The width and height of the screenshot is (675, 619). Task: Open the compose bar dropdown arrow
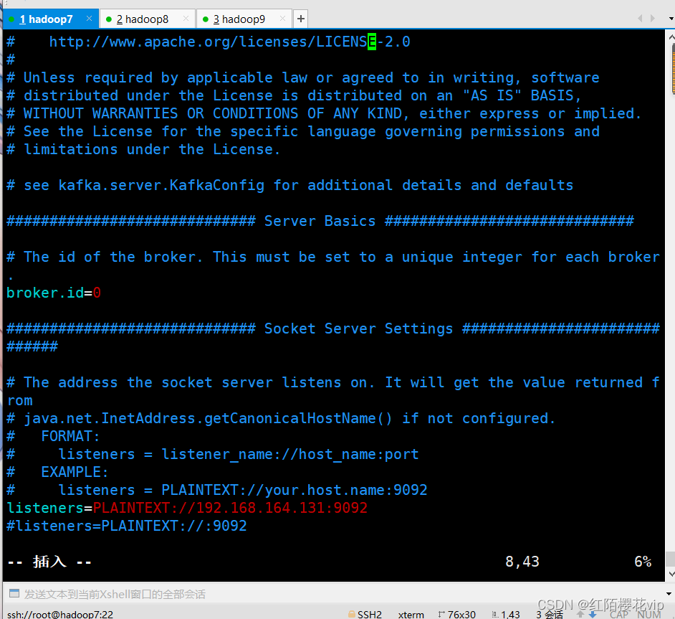[669, 594]
